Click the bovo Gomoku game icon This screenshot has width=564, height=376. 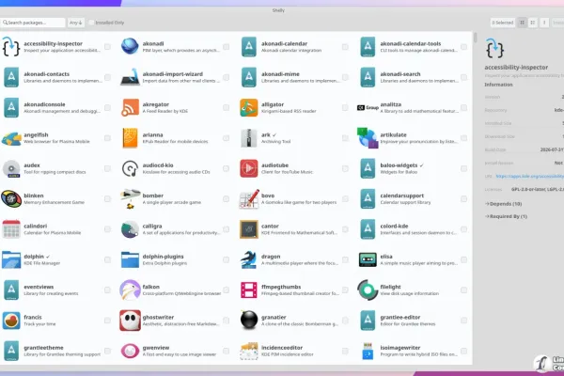tap(249, 199)
